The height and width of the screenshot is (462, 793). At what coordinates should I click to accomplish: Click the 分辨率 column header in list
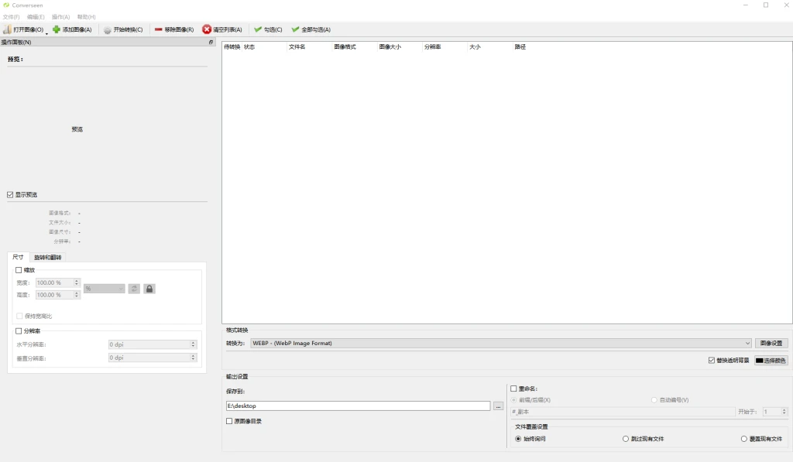click(445, 46)
